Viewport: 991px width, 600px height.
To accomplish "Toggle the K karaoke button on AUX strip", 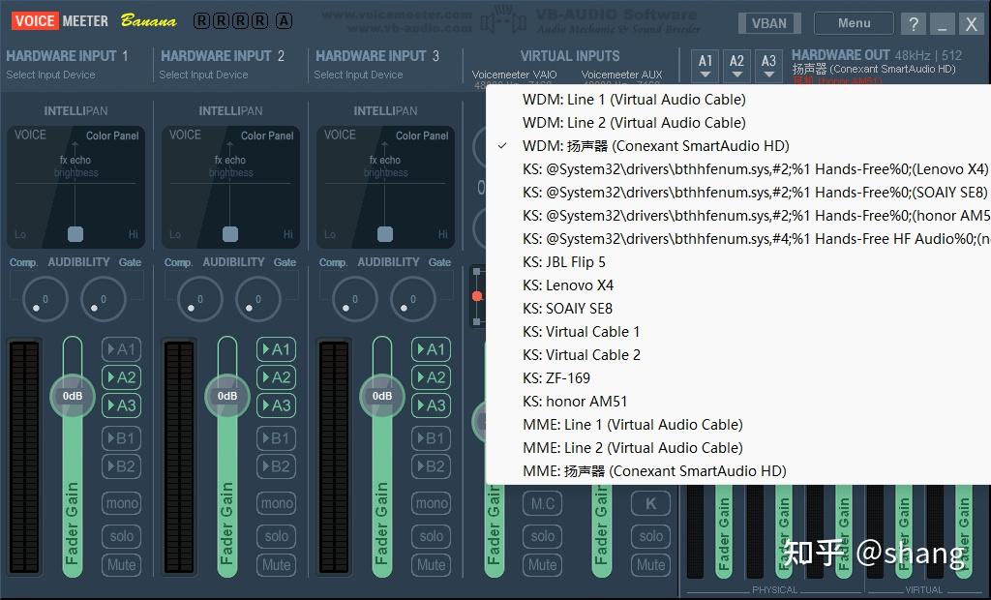I will (651, 504).
